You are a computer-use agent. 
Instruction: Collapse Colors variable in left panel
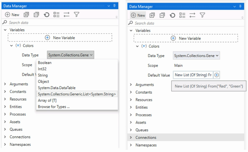(x=11, y=46)
